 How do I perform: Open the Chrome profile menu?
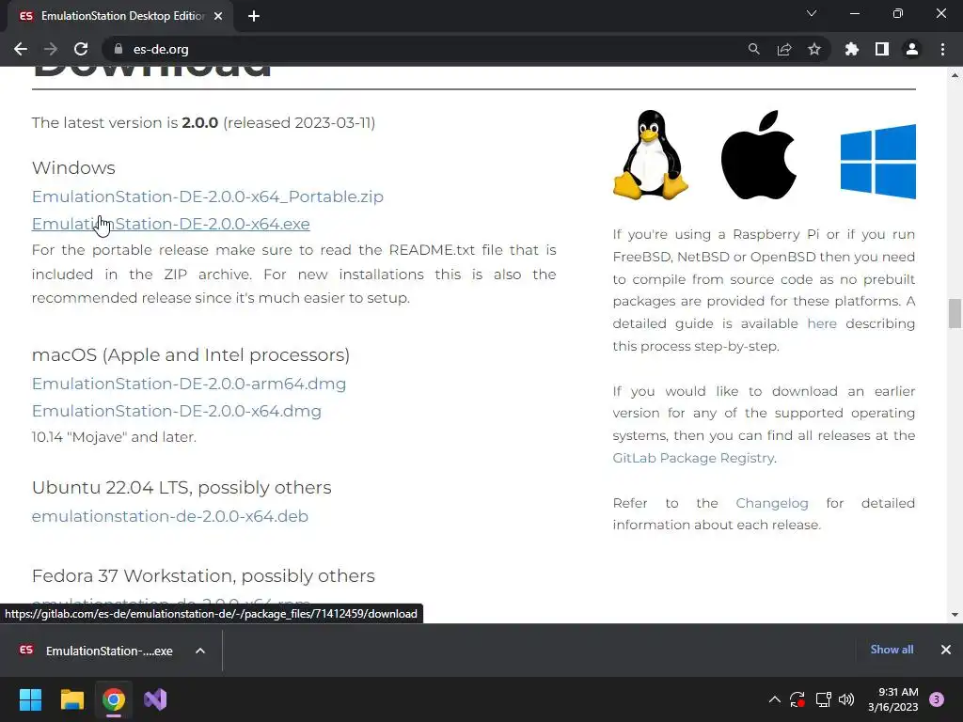(x=912, y=49)
